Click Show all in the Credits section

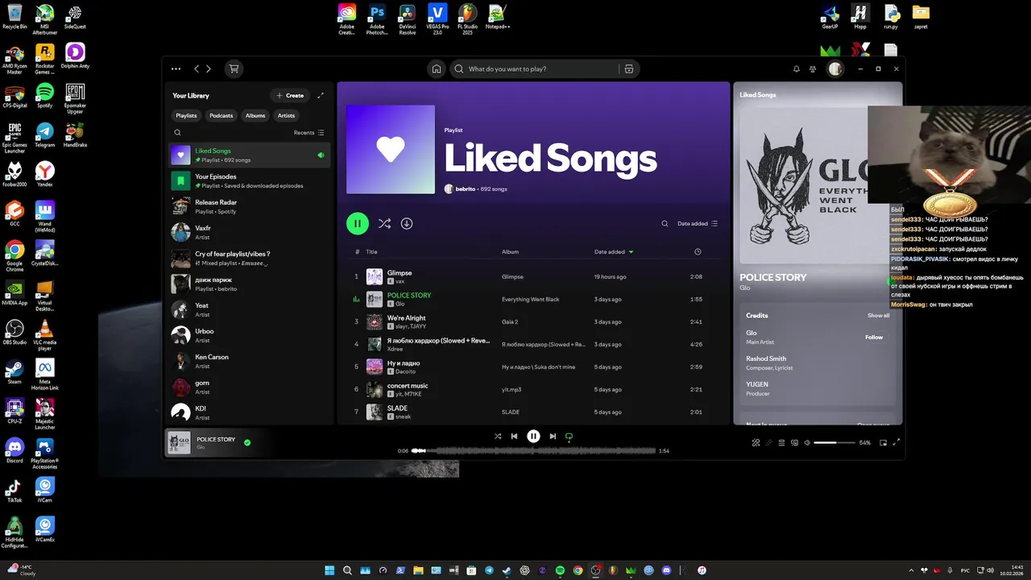(878, 316)
